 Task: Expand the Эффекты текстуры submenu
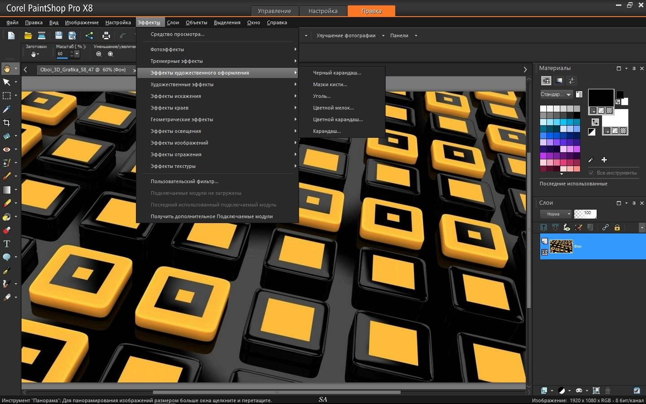point(218,166)
